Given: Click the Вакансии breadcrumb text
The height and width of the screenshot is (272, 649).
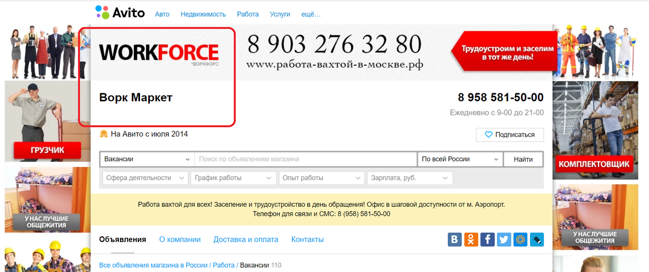Looking at the screenshot, I should pyautogui.click(x=254, y=266).
